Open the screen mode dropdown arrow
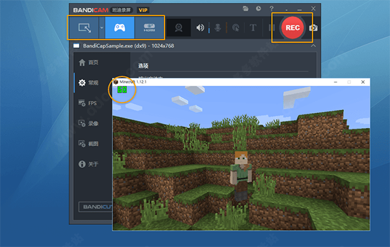This screenshot has height=247, width=390. (102, 27)
